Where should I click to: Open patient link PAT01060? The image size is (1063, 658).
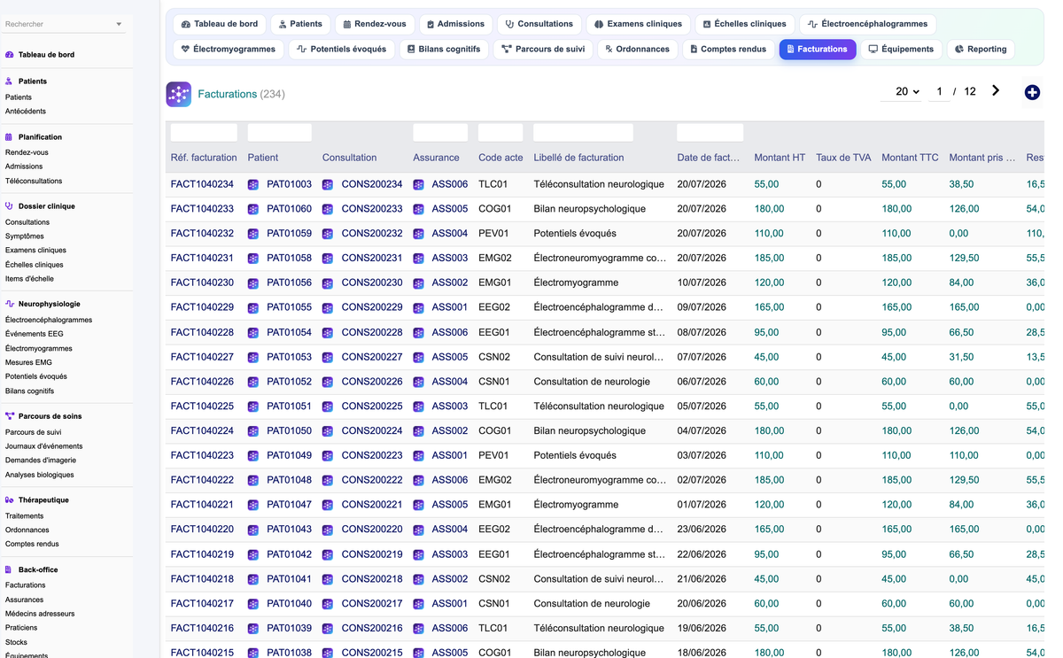point(289,209)
